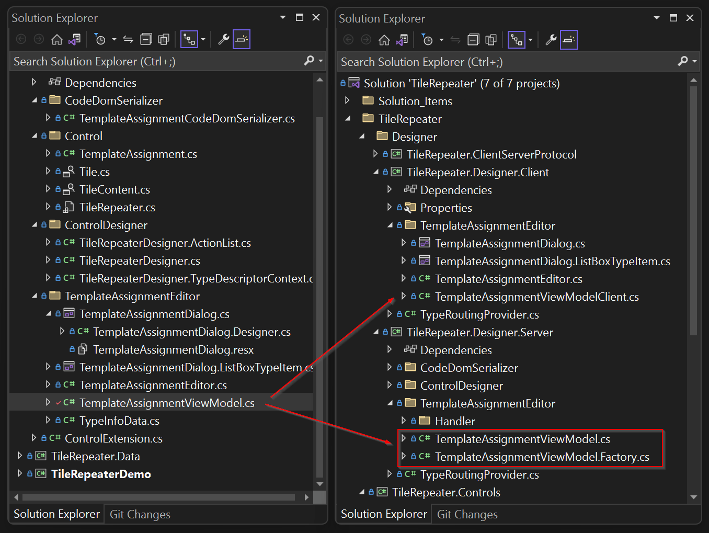Click Sync with Active Document in left panel toolbar

click(x=128, y=39)
